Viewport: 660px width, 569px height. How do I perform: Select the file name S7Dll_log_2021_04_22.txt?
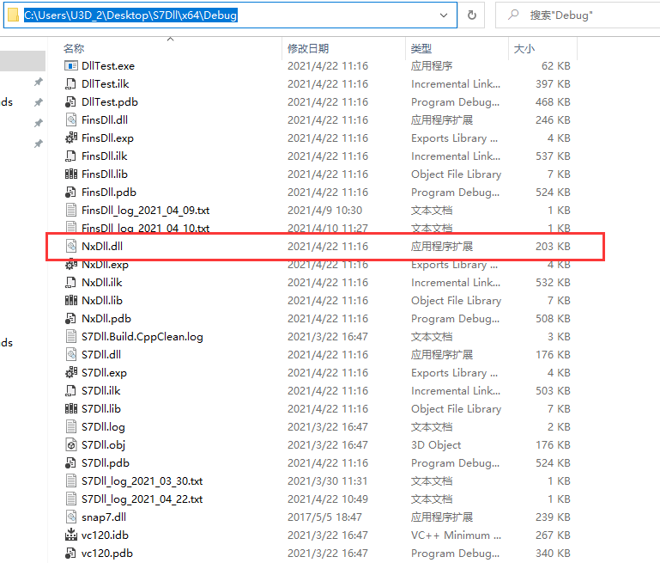142,499
